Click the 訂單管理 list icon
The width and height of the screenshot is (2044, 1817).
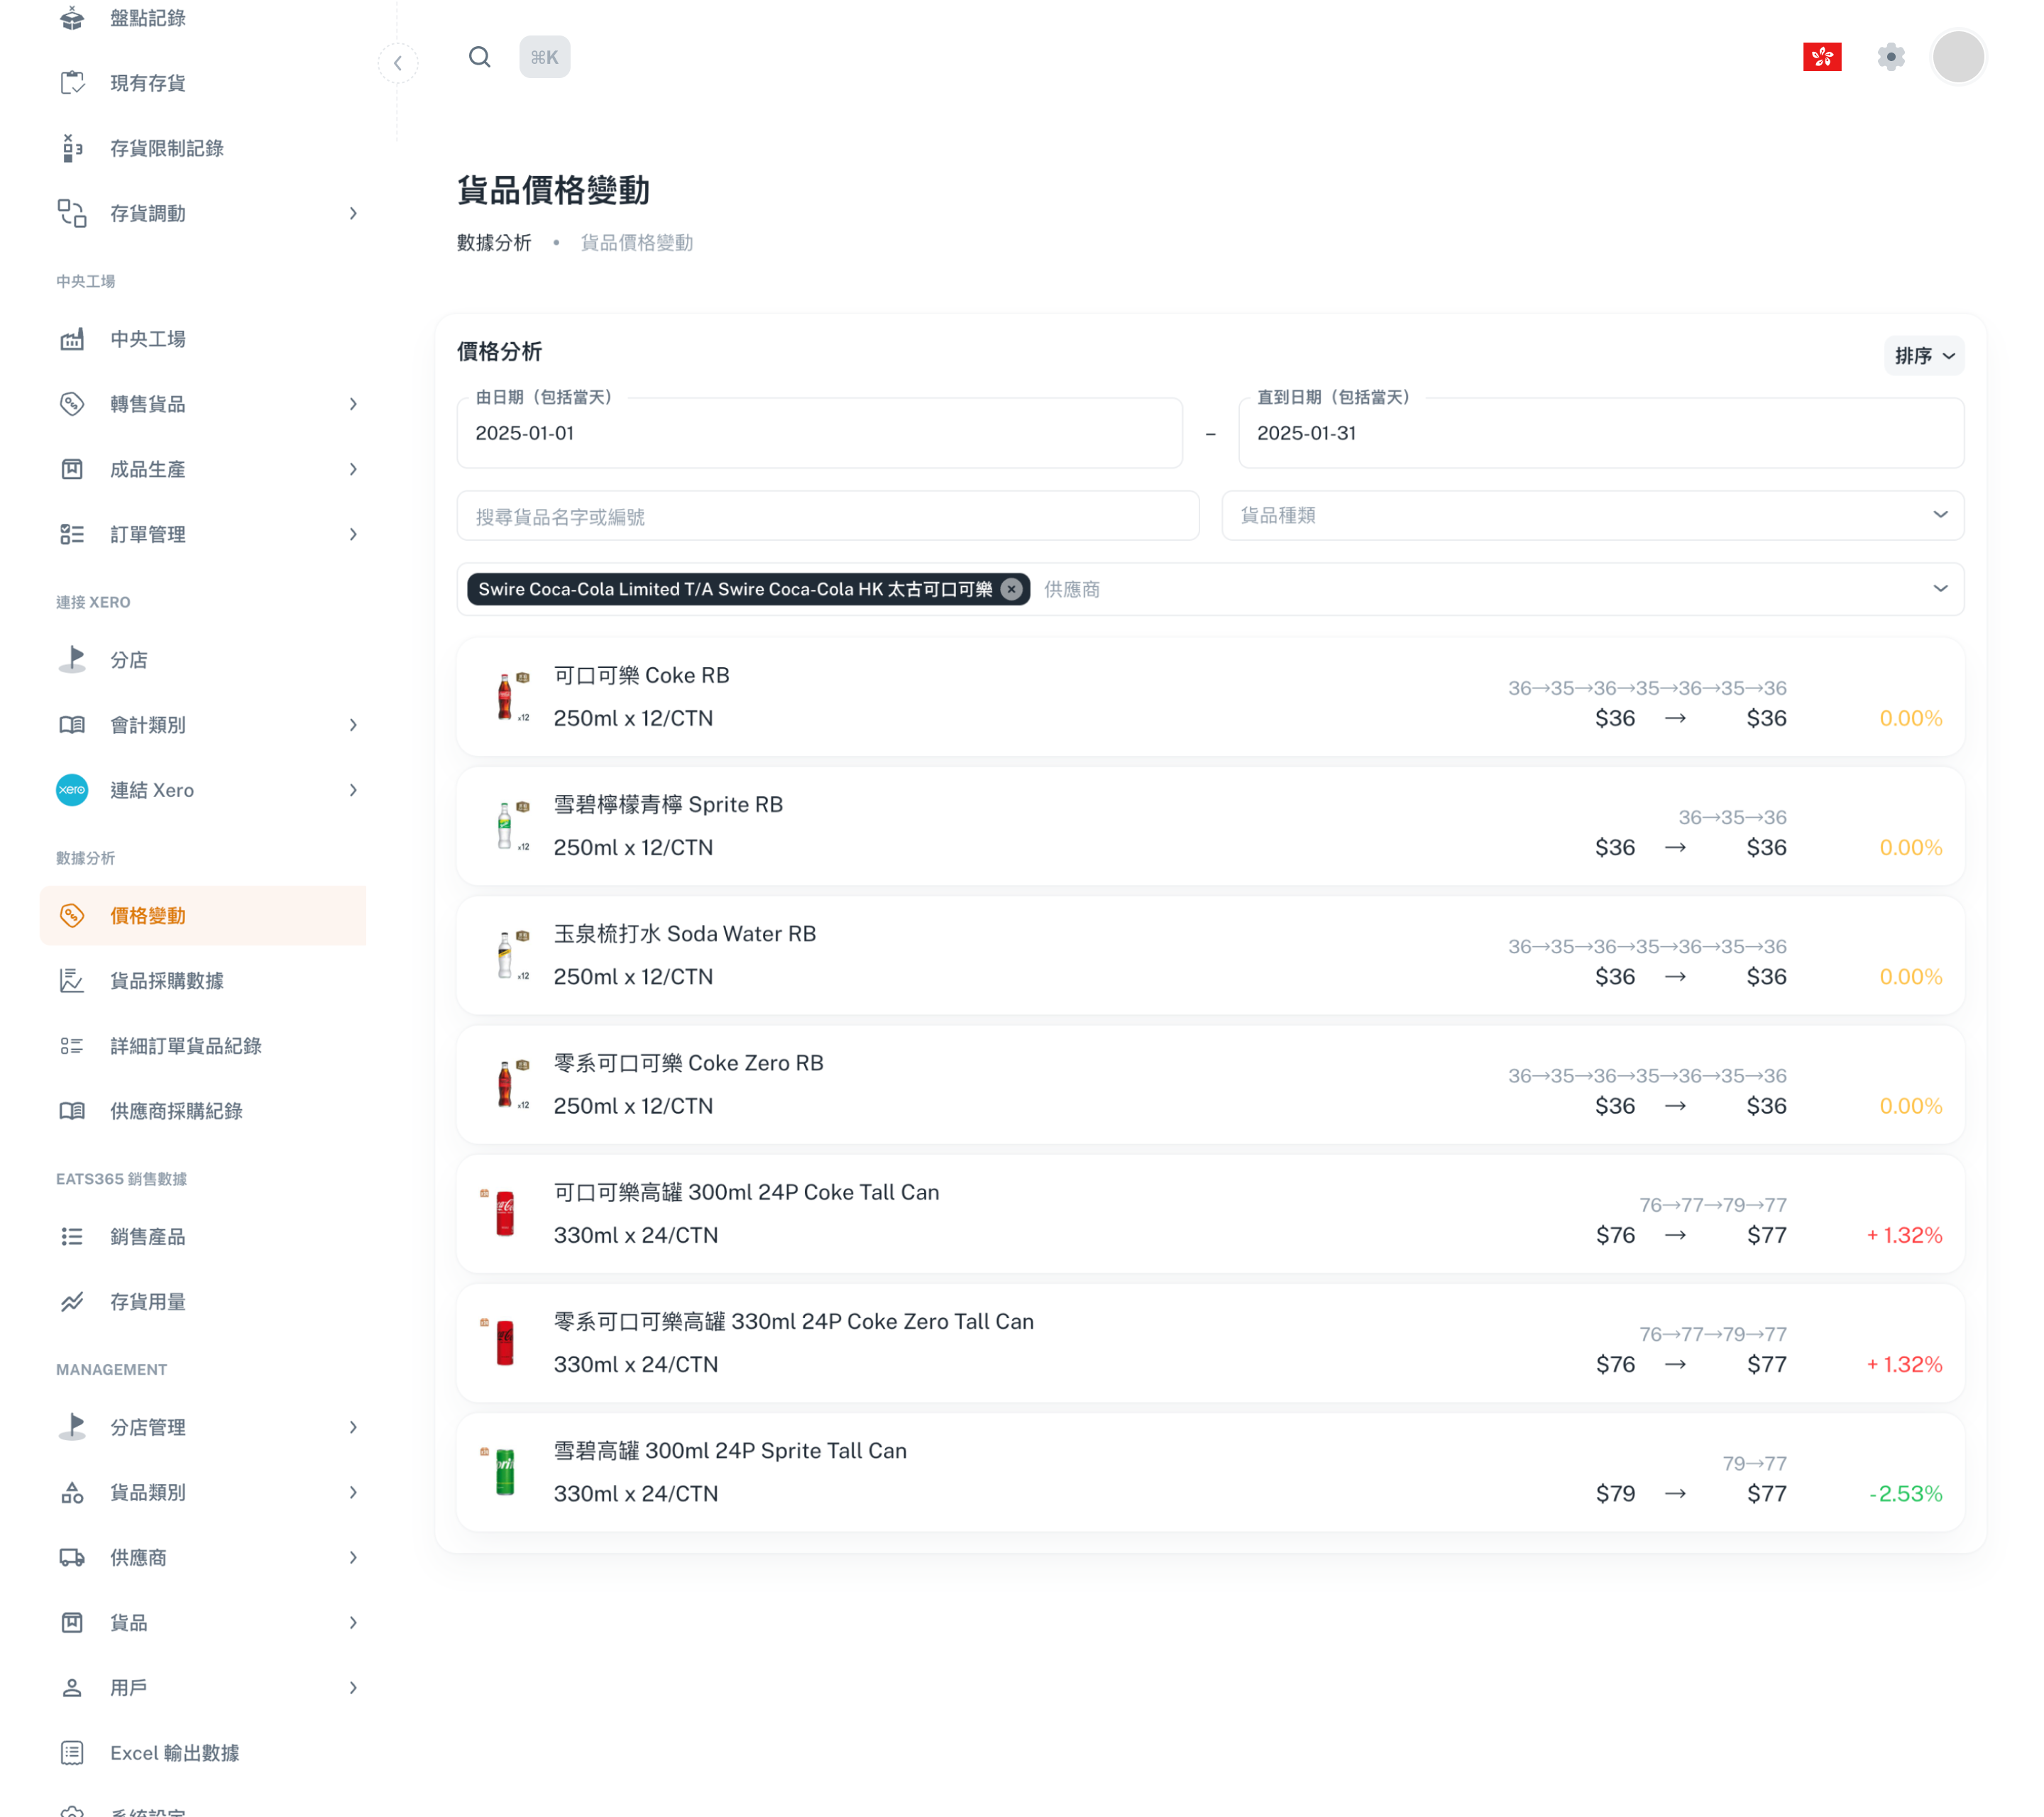72,534
